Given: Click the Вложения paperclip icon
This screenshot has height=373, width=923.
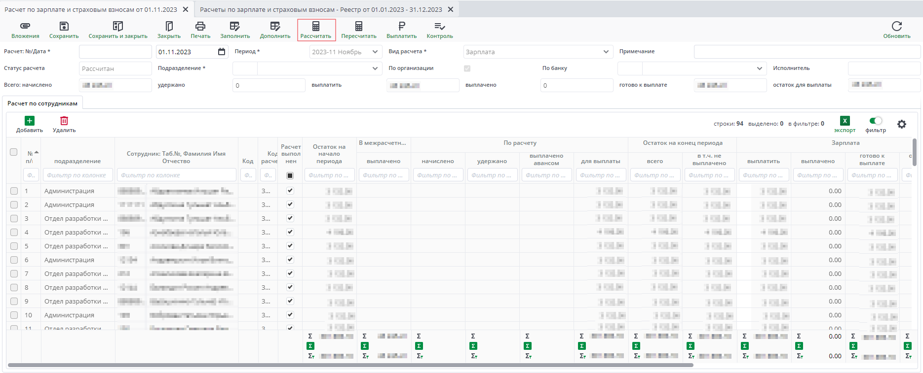Looking at the screenshot, I should [25, 26].
